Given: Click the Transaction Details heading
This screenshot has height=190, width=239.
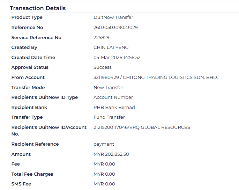Looking at the screenshot, I should pyautogui.click(x=38, y=8).
